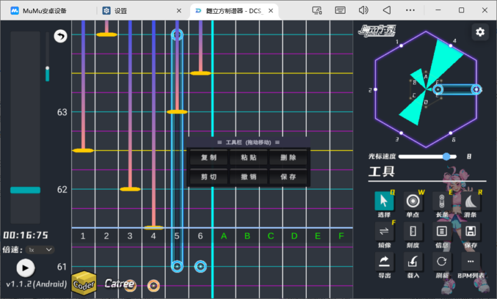Click 保存 save in floating toolbar
Screen dimensions: 497x299
pyautogui.click(x=288, y=177)
